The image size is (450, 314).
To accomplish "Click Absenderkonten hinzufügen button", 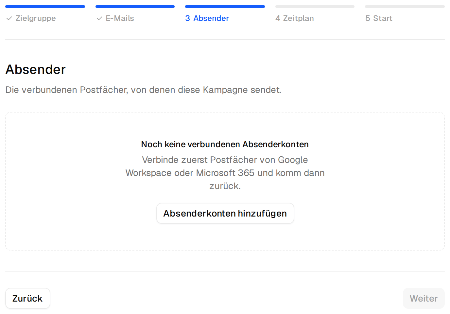I will pos(225,213).
